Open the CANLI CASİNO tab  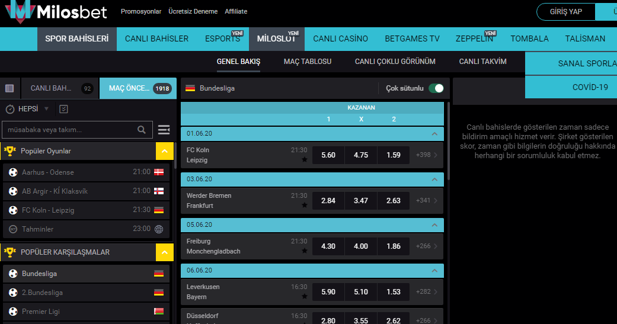tap(340, 39)
